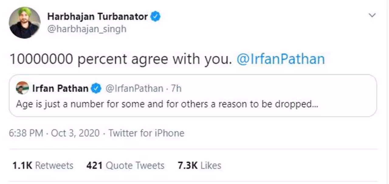
Task: Click the Twitter for iPhone source label
Action: point(146,133)
